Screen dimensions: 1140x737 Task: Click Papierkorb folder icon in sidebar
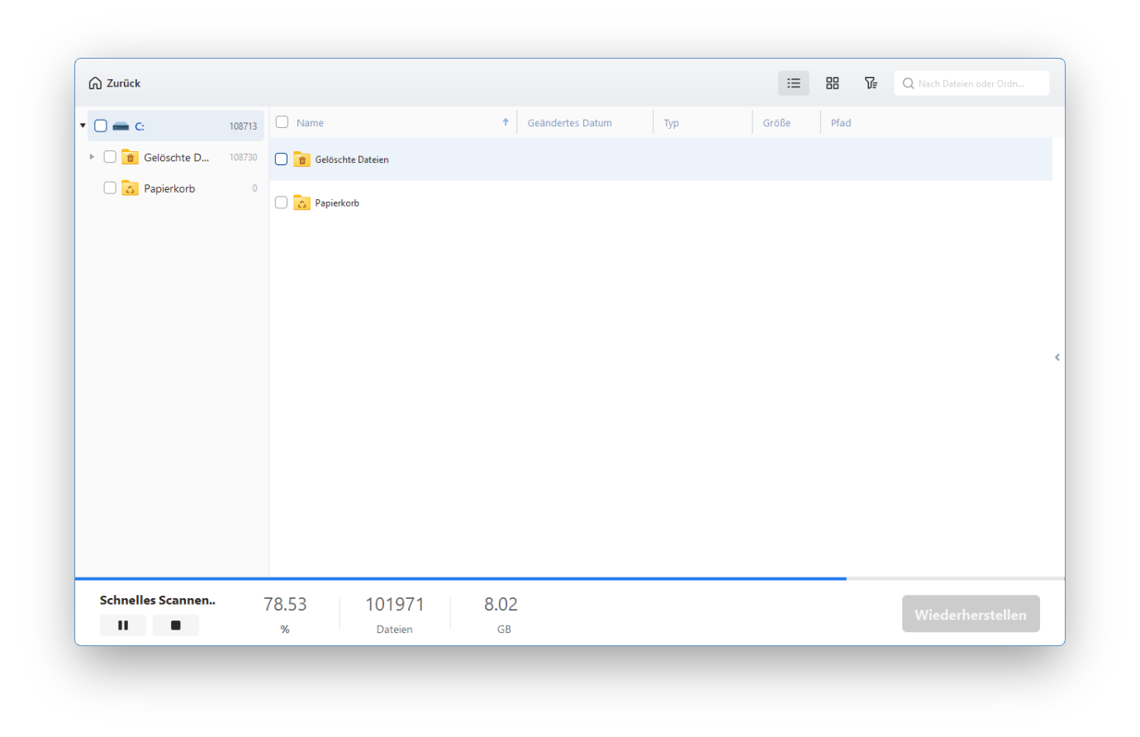coord(130,188)
